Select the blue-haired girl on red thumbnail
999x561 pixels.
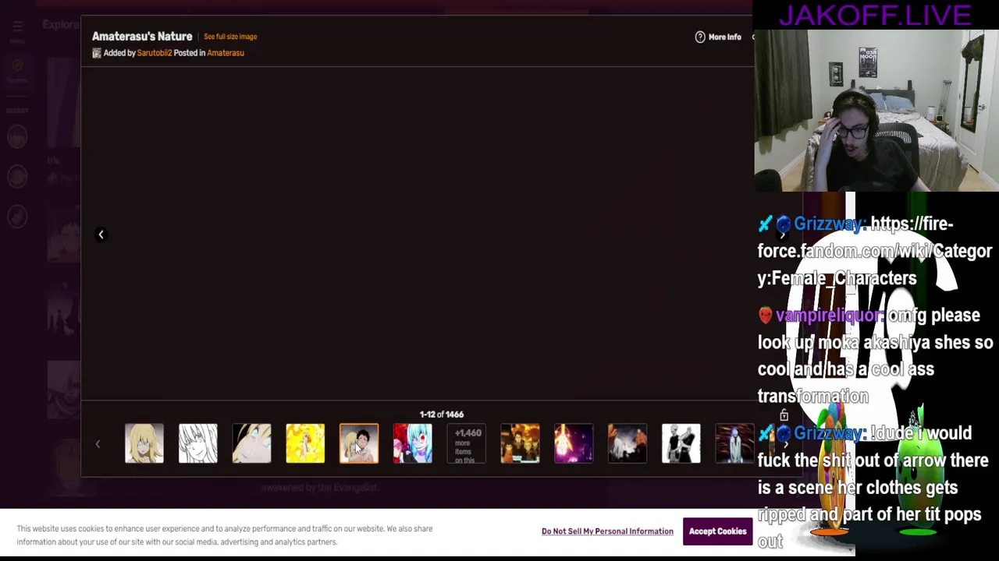pos(413,443)
